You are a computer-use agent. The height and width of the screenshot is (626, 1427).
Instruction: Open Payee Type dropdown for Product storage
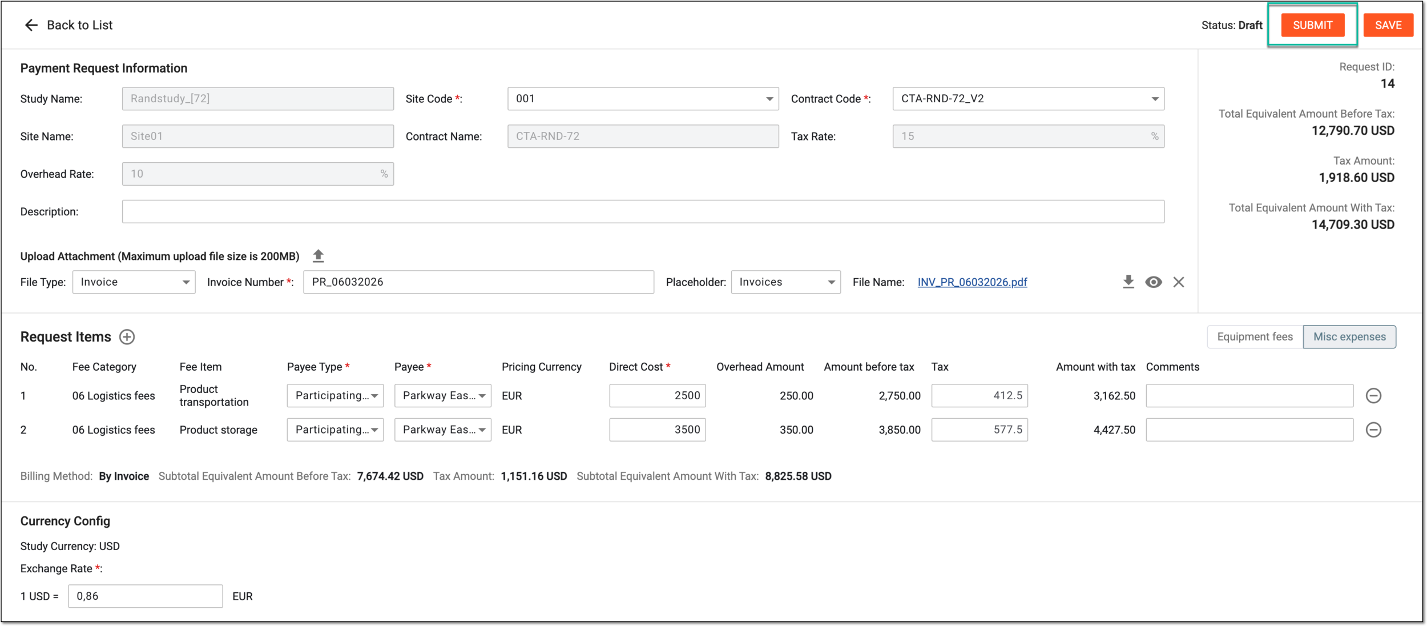336,430
